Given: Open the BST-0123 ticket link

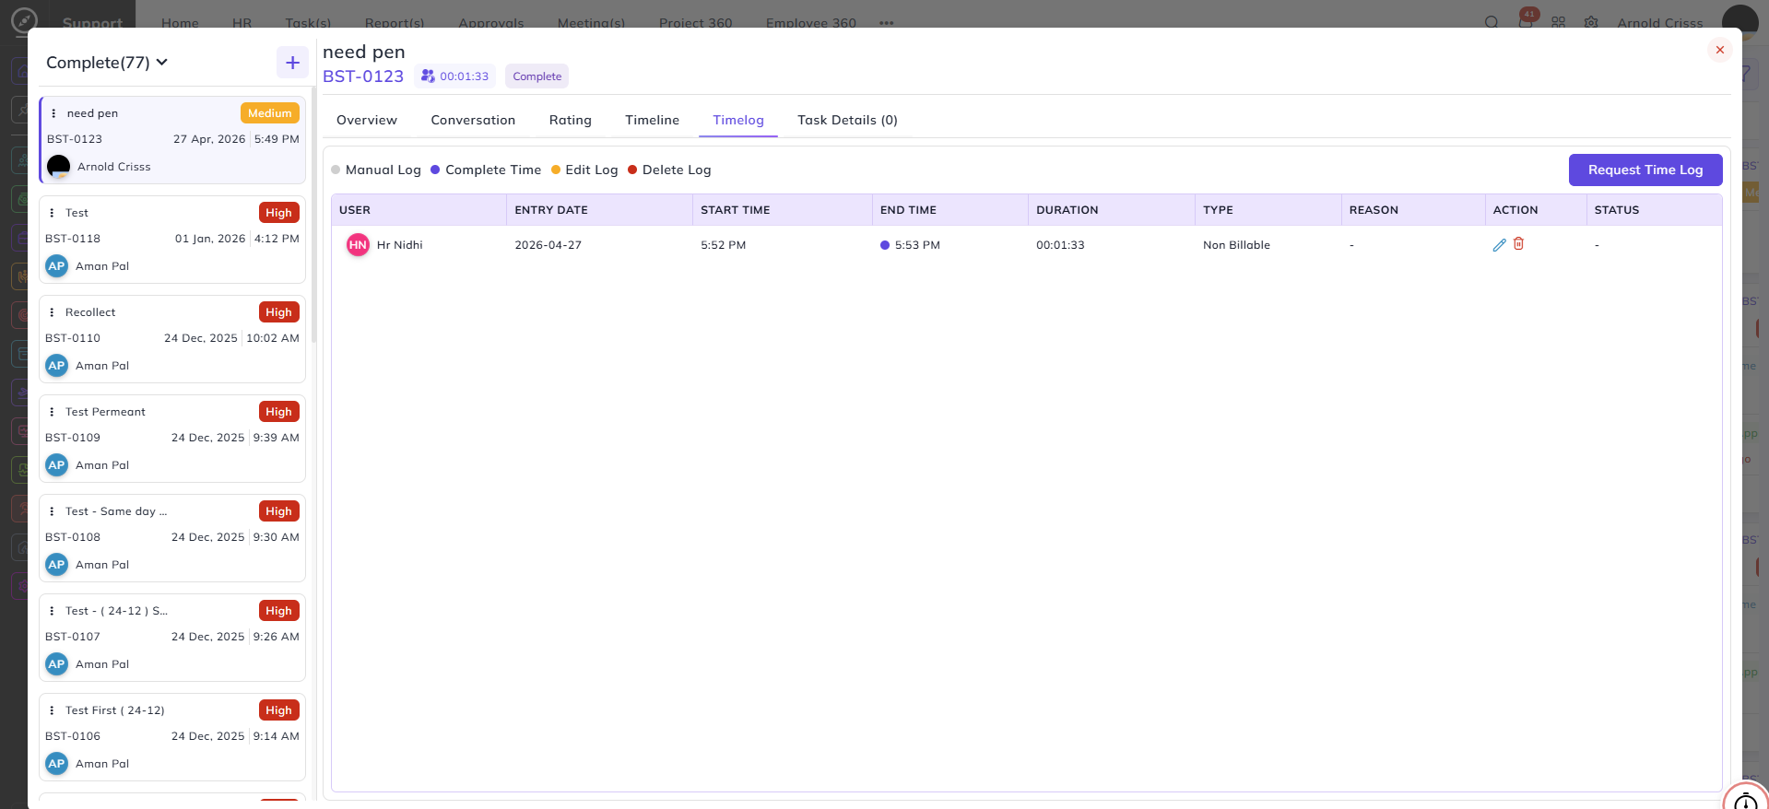Looking at the screenshot, I should [x=363, y=76].
